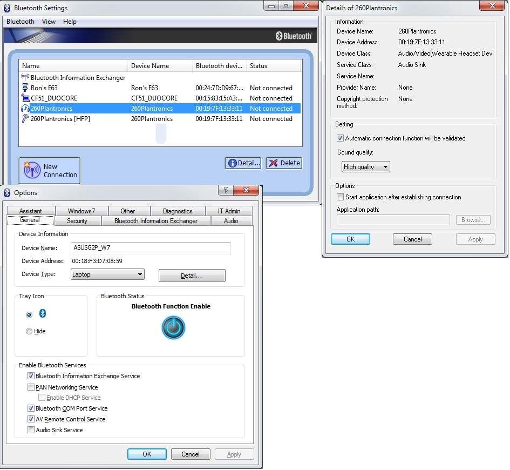Switch to the Audio tab
The height and width of the screenshot is (470, 510).
tap(232, 220)
